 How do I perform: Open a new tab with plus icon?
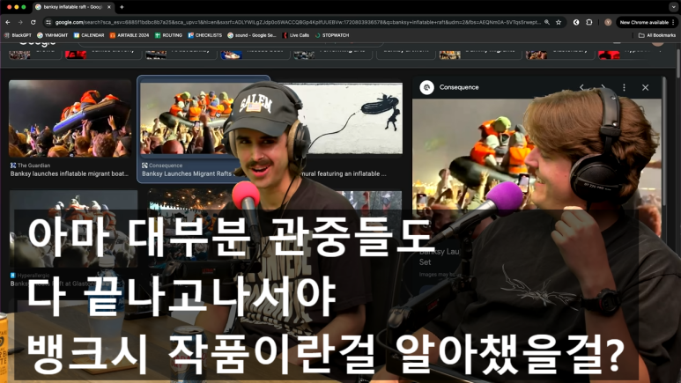[122, 7]
